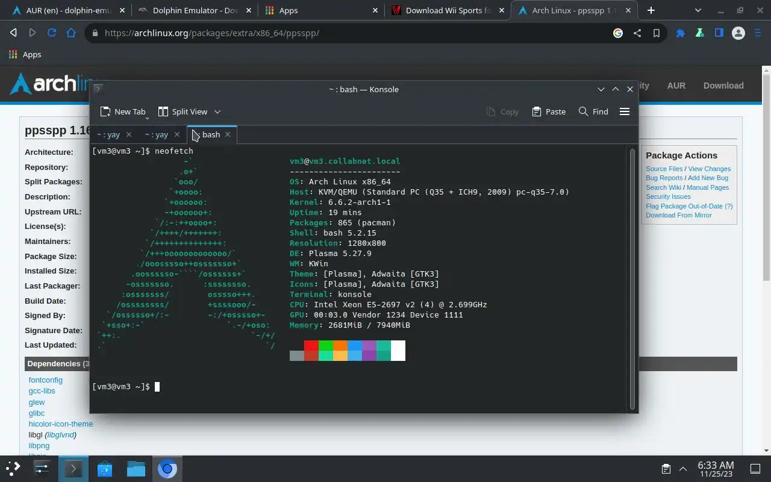This screenshot has height=482, width=771.
Task: Open fontconfig dependency link
Action: 45,380
